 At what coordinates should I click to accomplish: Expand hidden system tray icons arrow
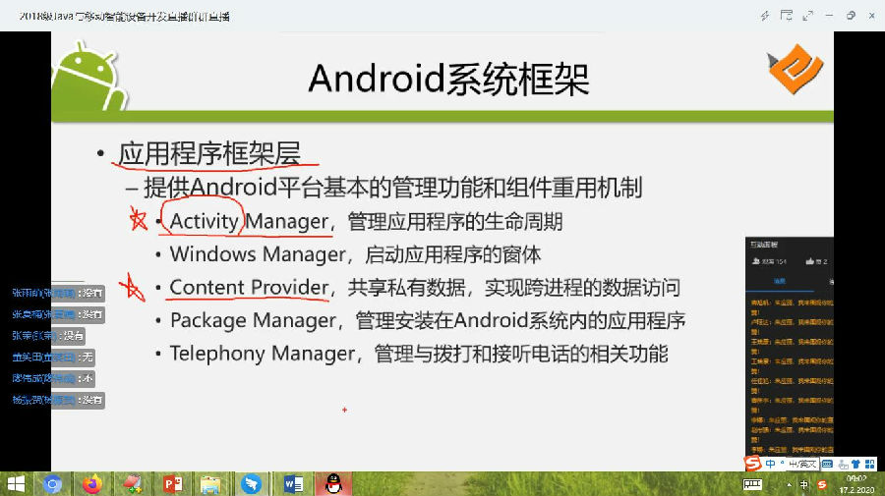[789, 485]
